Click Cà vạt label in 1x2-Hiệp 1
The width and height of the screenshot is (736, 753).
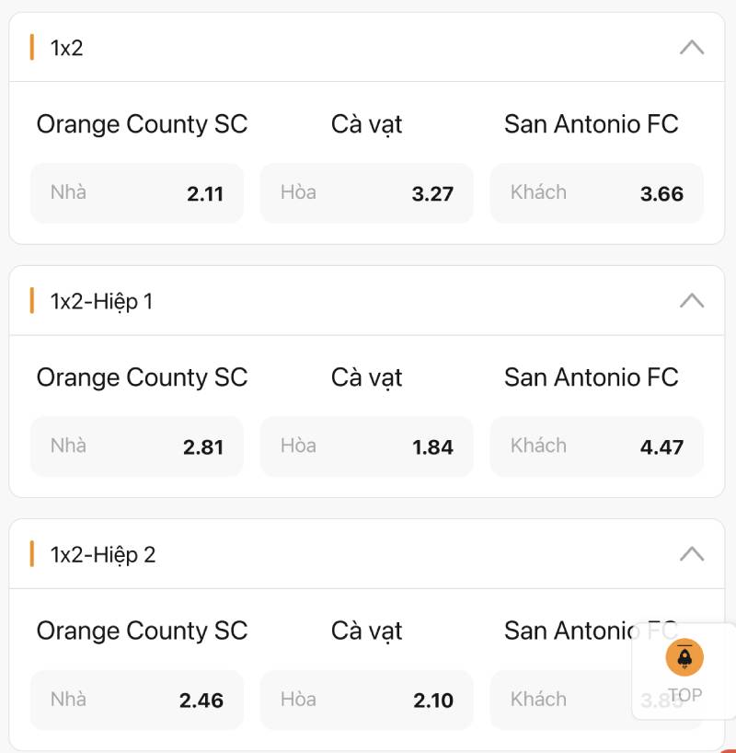pyautogui.click(x=366, y=377)
